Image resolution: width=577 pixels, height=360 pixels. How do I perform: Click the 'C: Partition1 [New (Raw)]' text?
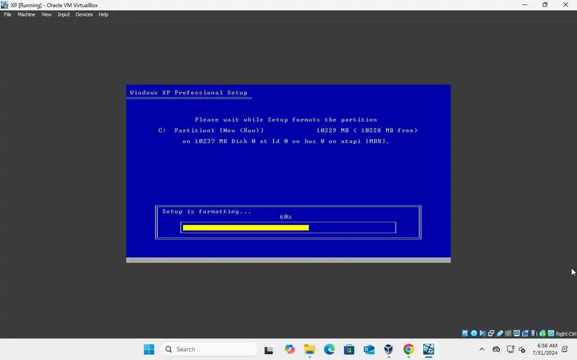point(211,130)
